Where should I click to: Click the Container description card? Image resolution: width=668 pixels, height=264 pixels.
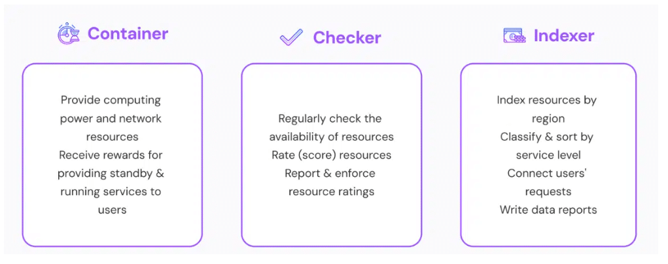[x=112, y=155]
